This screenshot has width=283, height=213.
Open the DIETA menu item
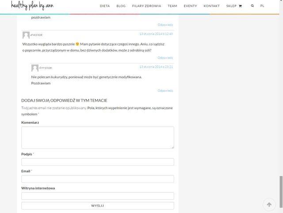[105, 6]
